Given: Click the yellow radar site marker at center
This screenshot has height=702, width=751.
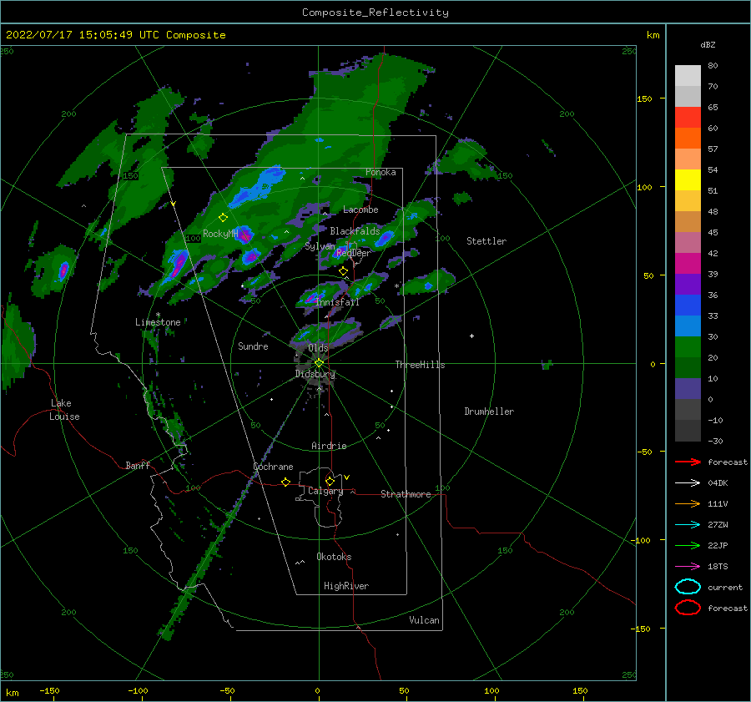Looking at the screenshot, I should point(319,363).
